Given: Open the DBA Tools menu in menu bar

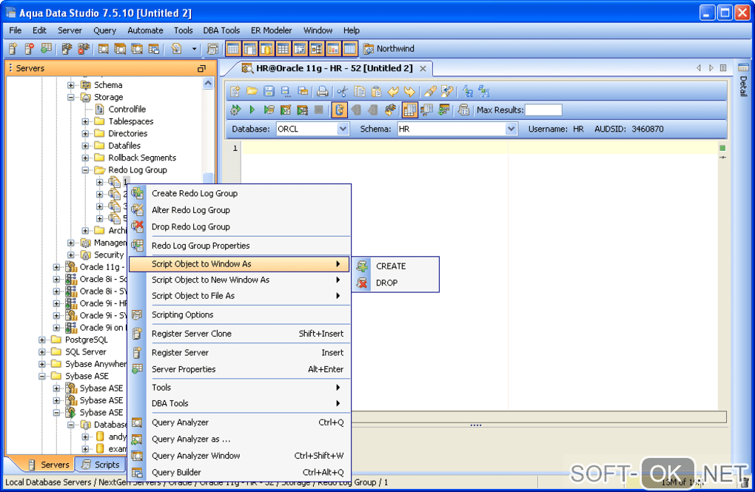Looking at the screenshot, I should tap(221, 30).
